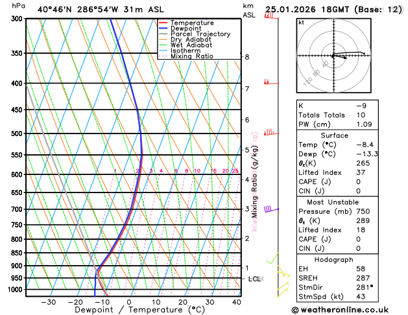The image size is (408, 315).
Task: Click the Isotherm legend entry
Action: point(180,51)
